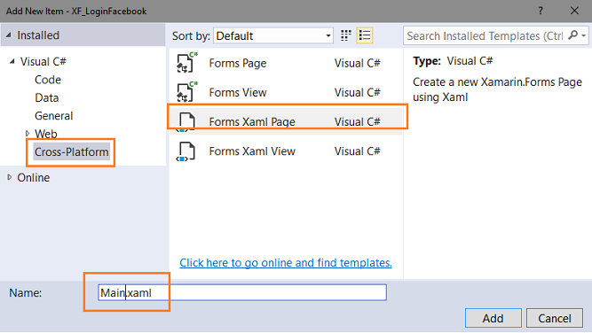The height and width of the screenshot is (333, 592).
Task: Collapse the Installed section
Action: [9, 35]
